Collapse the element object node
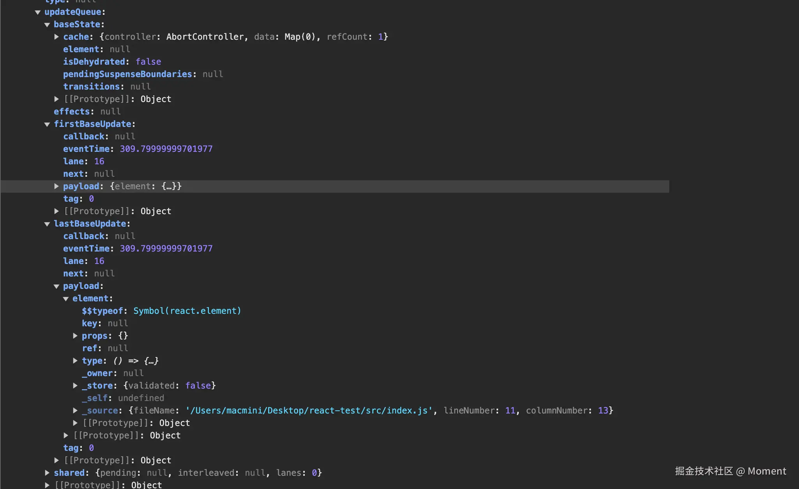This screenshot has height=489, width=799. (x=66, y=299)
